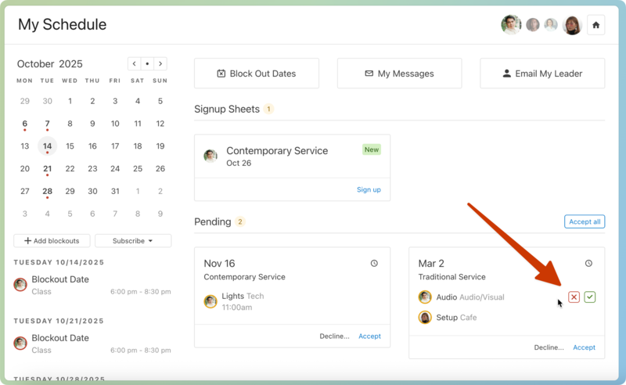Open Decline options on Mar 2 card
Image resolution: width=626 pixels, height=385 pixels.
(x=549, y=347)
